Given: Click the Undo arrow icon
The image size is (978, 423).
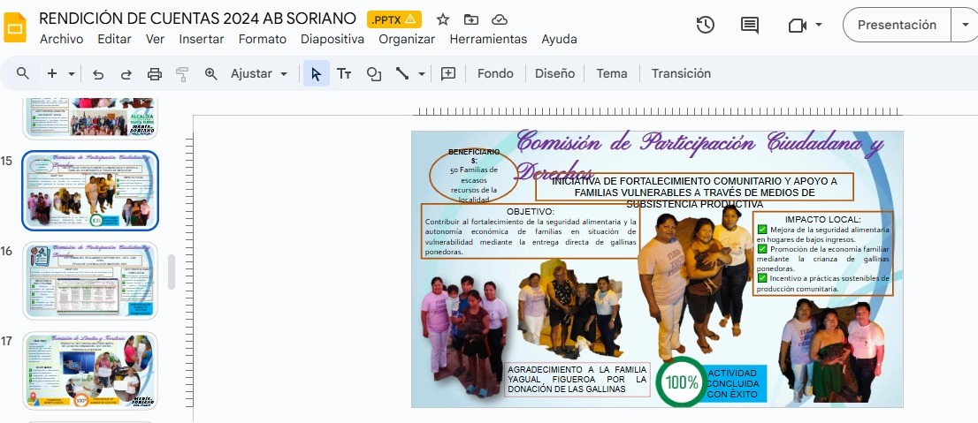Looking at the screenshot, I should click(98, 74).
